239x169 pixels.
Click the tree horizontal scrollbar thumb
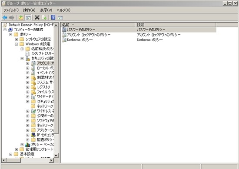pos(13,160)
